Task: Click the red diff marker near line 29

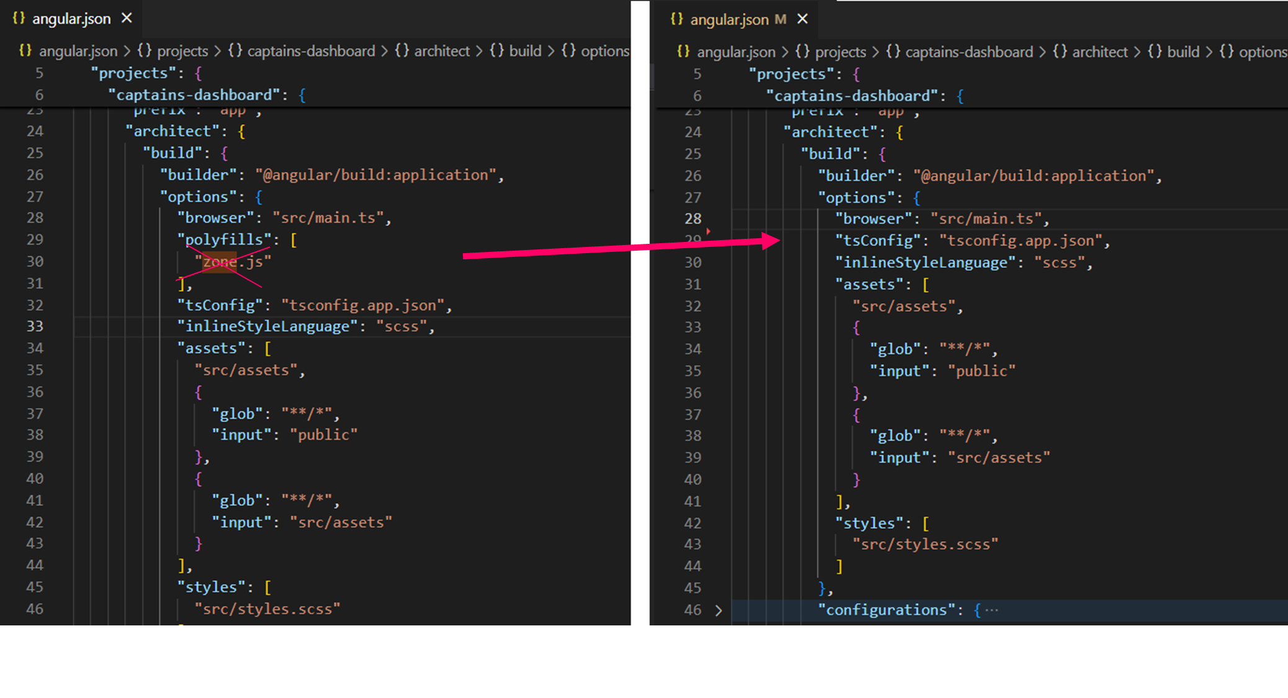Action: pos(708,231)
